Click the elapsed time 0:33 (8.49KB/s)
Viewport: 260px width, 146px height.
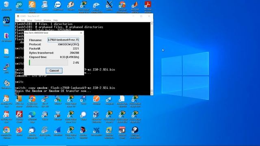tap(69, 57)
